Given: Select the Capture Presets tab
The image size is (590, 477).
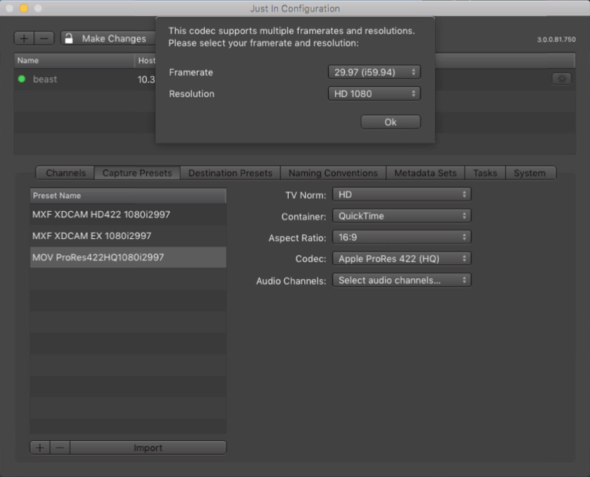Looking at the screenshot, I should 137,173.
